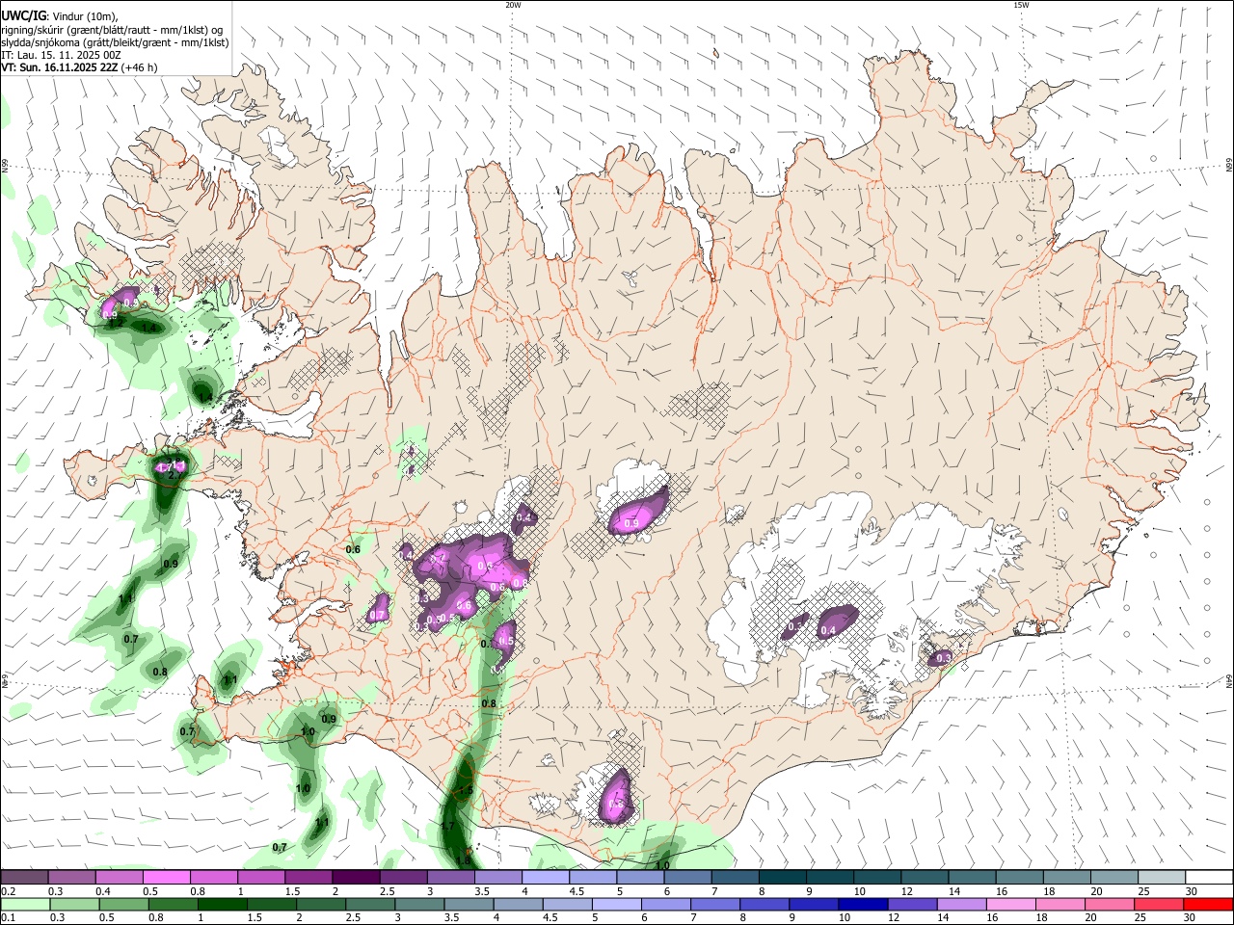This screenshot has height=925, width=1234.
Task: Click the snow scale swatch starting at 0.2
Action: (24, 877)
